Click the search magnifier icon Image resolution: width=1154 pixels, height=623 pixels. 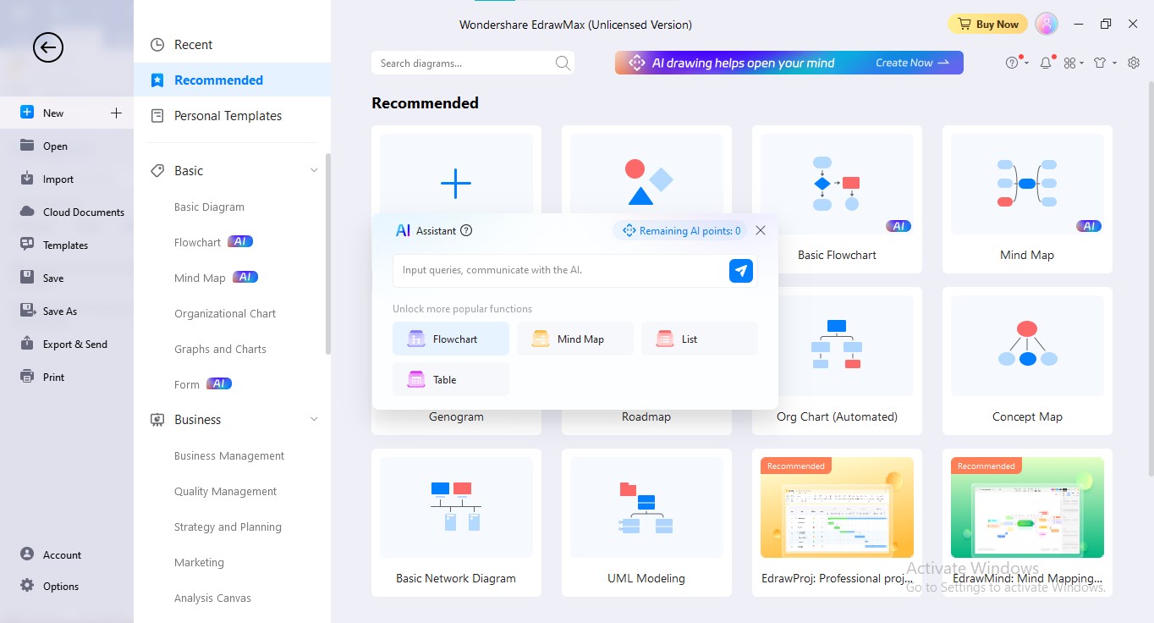(563, 63)
